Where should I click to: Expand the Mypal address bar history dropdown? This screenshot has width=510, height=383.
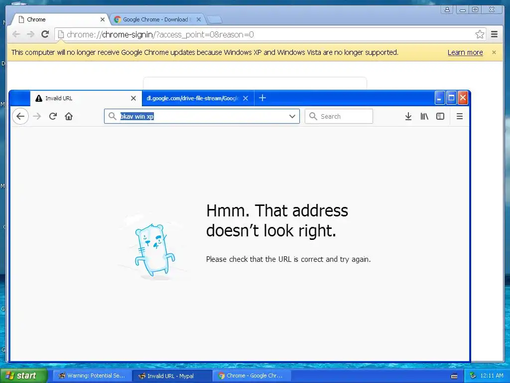(292, 116)
